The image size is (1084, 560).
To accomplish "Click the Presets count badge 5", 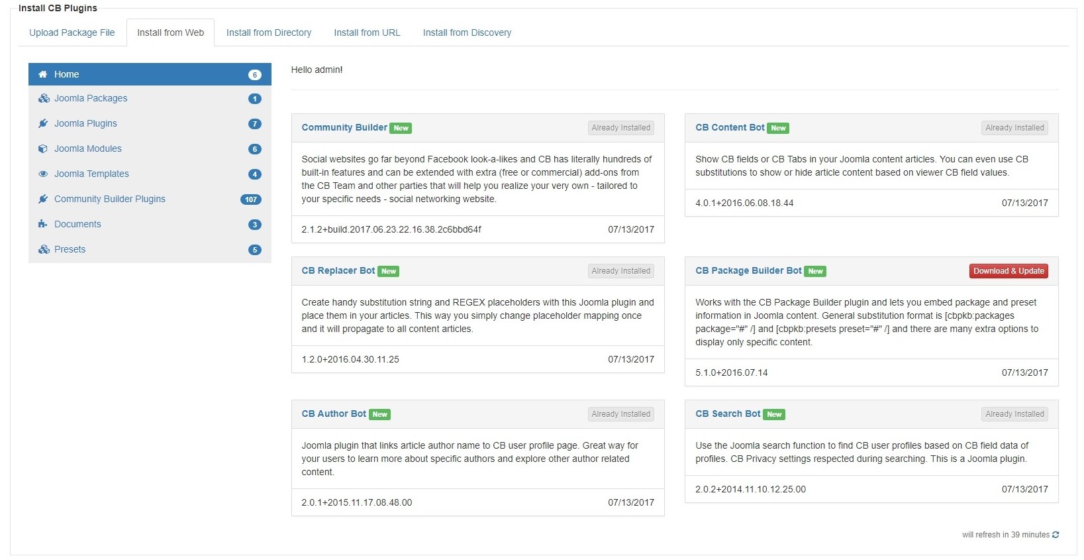I will (x=255, y=250).
